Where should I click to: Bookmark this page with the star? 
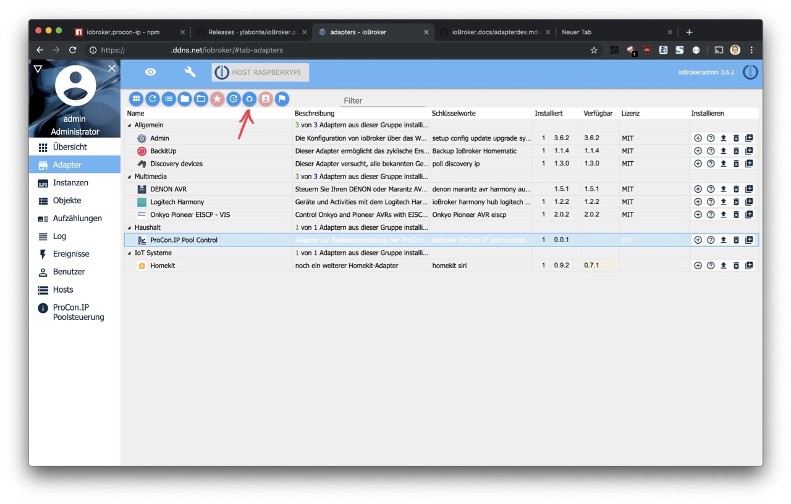[x=594, y=50]
